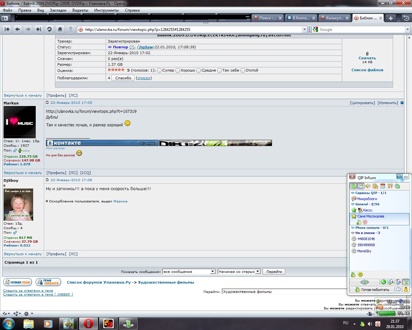Collapse the General contact group in QIP
The width and height of the screenshot is (412, 330).
[353, 204]
